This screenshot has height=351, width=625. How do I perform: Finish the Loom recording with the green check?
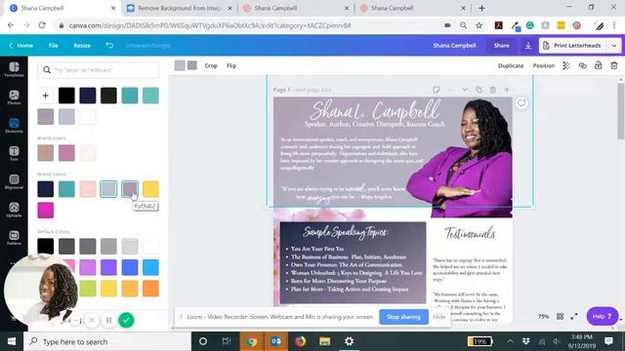pyautogui.click(x=126, y=320)
